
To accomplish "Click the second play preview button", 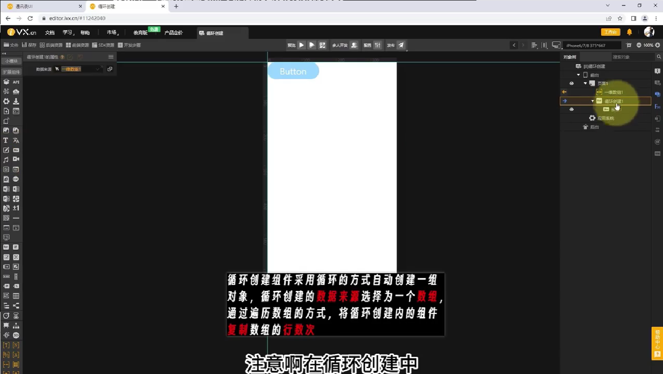I will click(312, 45).
